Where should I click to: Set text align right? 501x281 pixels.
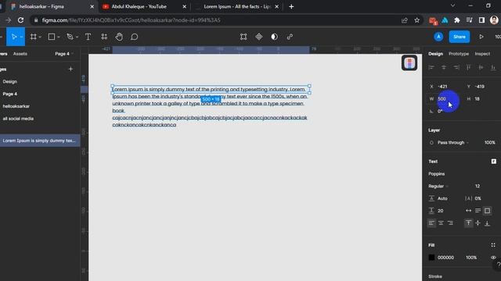(451, 223)
